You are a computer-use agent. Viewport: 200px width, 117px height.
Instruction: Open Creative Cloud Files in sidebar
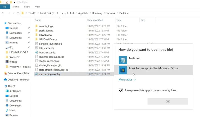click(18, 73)
